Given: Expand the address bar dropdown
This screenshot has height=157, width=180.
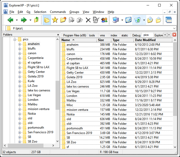Looking at the screenshot, I should 174,28.
